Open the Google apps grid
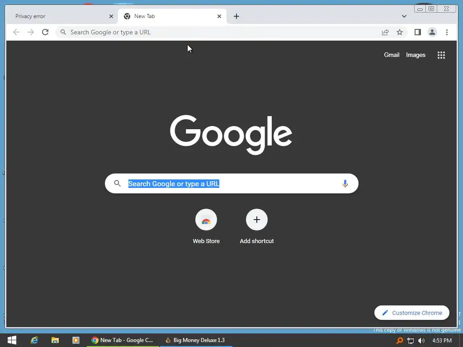Viewport: 463px width, 347px height. pyautogui.click(x=441, y=55)
